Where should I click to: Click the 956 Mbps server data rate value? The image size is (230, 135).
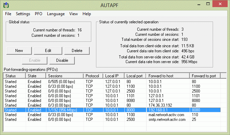[189, 62]
